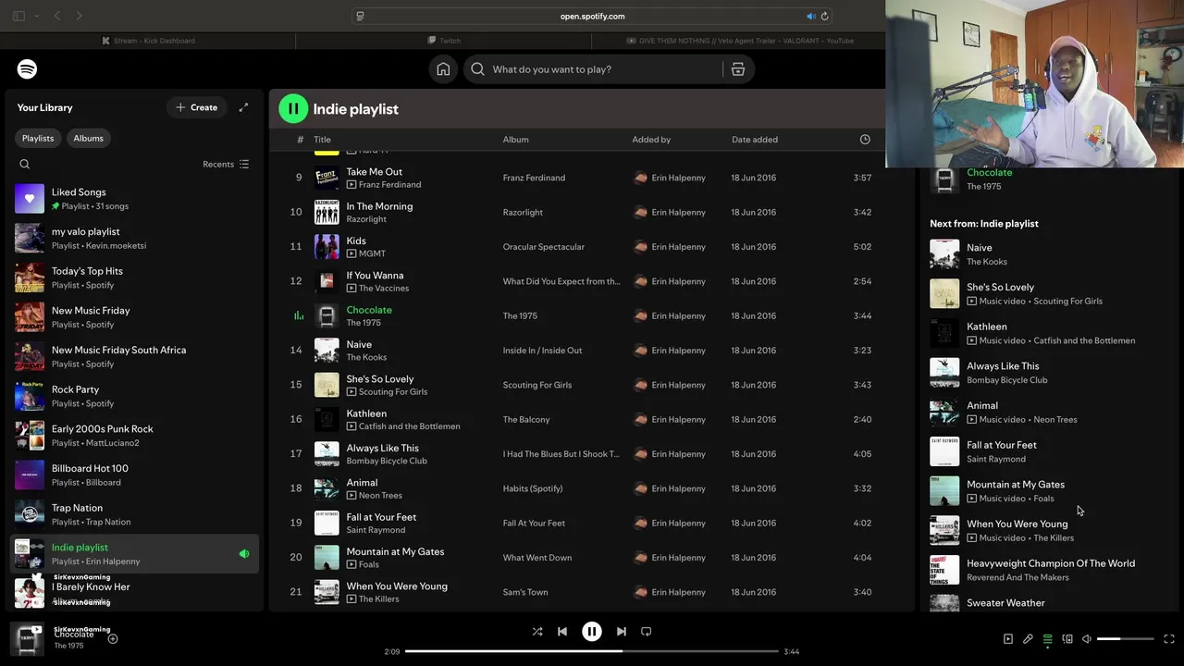
Task: Toggle the Queue panel icon
Action: [x=1048, y=639]
